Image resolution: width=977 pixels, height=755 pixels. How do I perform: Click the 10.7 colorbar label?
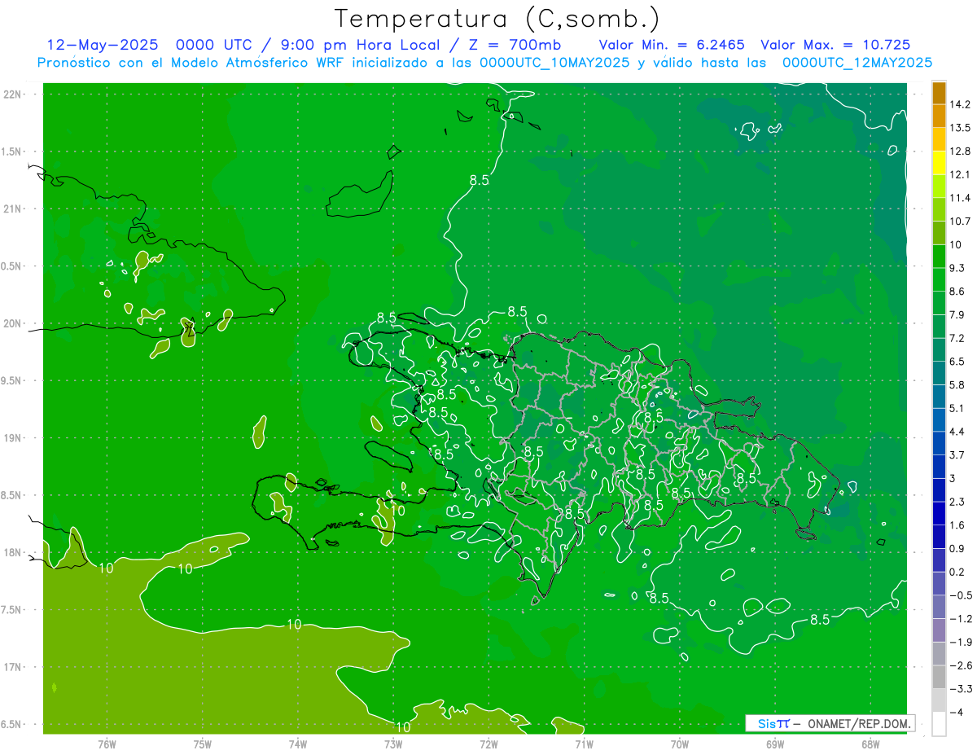(960, 222)
